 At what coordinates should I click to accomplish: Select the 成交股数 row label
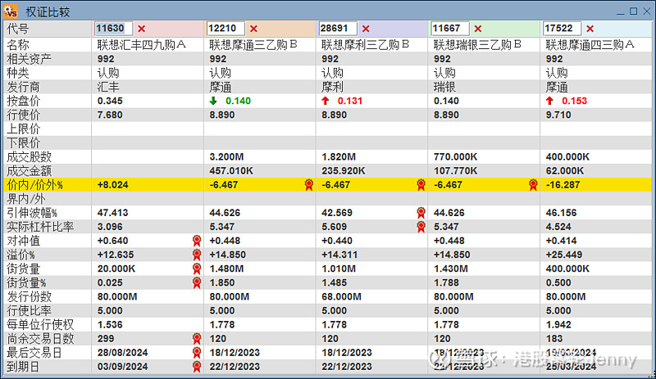tap(29, 156)
